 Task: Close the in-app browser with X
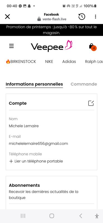[x=8, y=17]
